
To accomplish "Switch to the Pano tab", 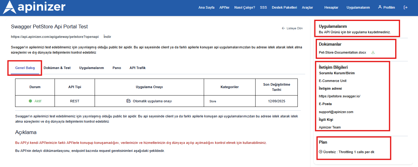I will tap(117, 68).
